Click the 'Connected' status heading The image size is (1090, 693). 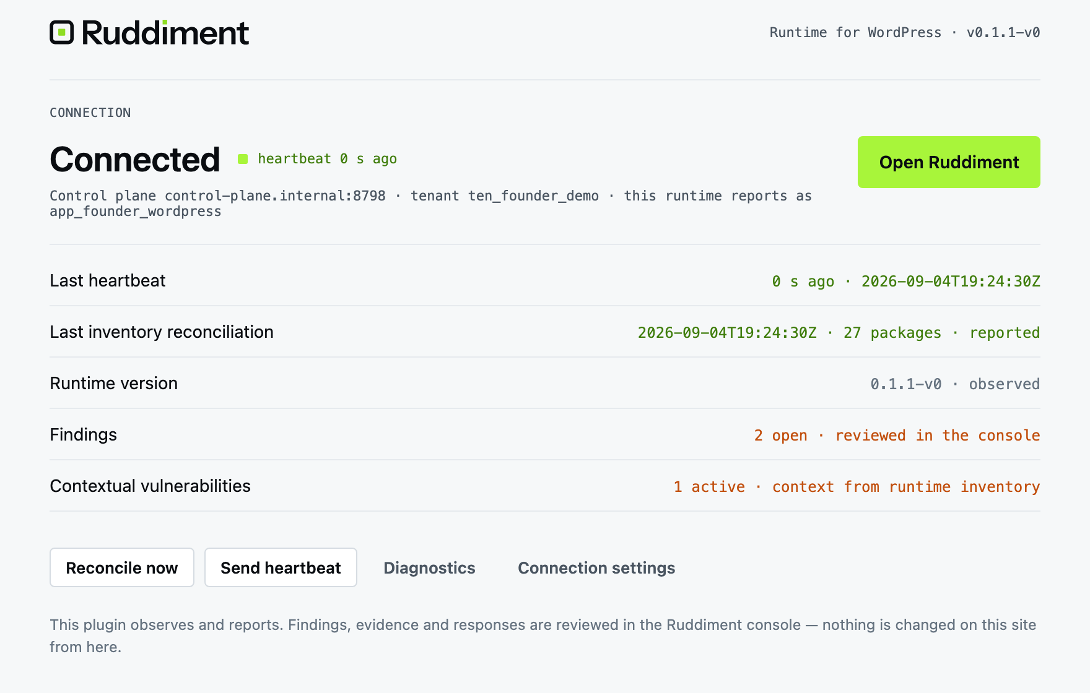click(135, 160)
